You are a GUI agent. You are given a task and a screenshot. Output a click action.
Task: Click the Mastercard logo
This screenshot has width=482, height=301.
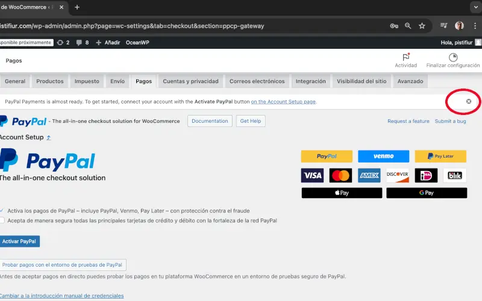pyautogui.click(x=340, y=175)
